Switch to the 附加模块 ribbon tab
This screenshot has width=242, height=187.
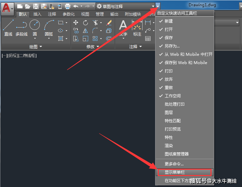pos(133,14)
